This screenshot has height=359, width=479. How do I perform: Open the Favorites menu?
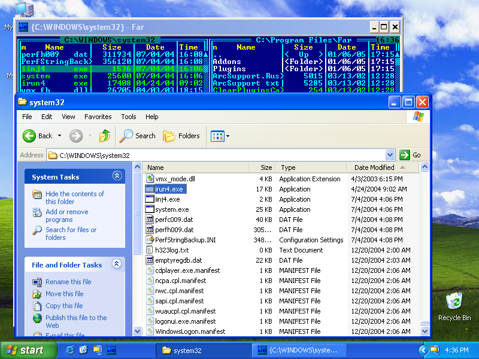(98, 117)
